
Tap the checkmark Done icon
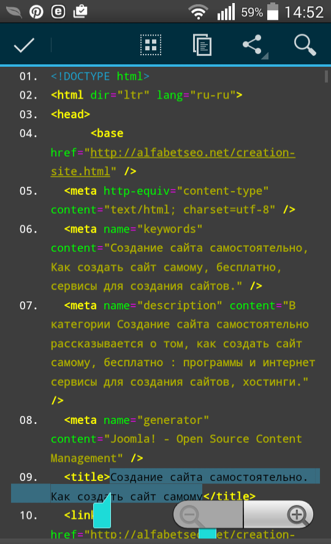click(24, 45)
